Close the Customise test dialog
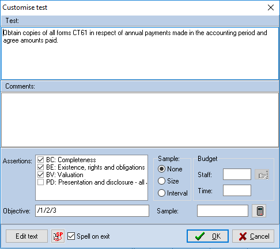Image resolution: width=280 pixels, height=249 pixels. tap(271, 7)
